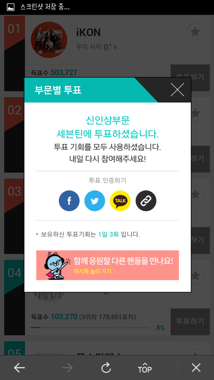This screenshot has width=214, height=380.
Task: Share vote on Facebook
Action: pyautogui.click(x=69, y=200)
